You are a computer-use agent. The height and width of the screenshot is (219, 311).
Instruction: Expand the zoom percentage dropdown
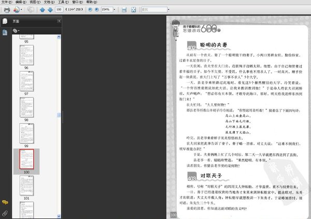point(115,9)
